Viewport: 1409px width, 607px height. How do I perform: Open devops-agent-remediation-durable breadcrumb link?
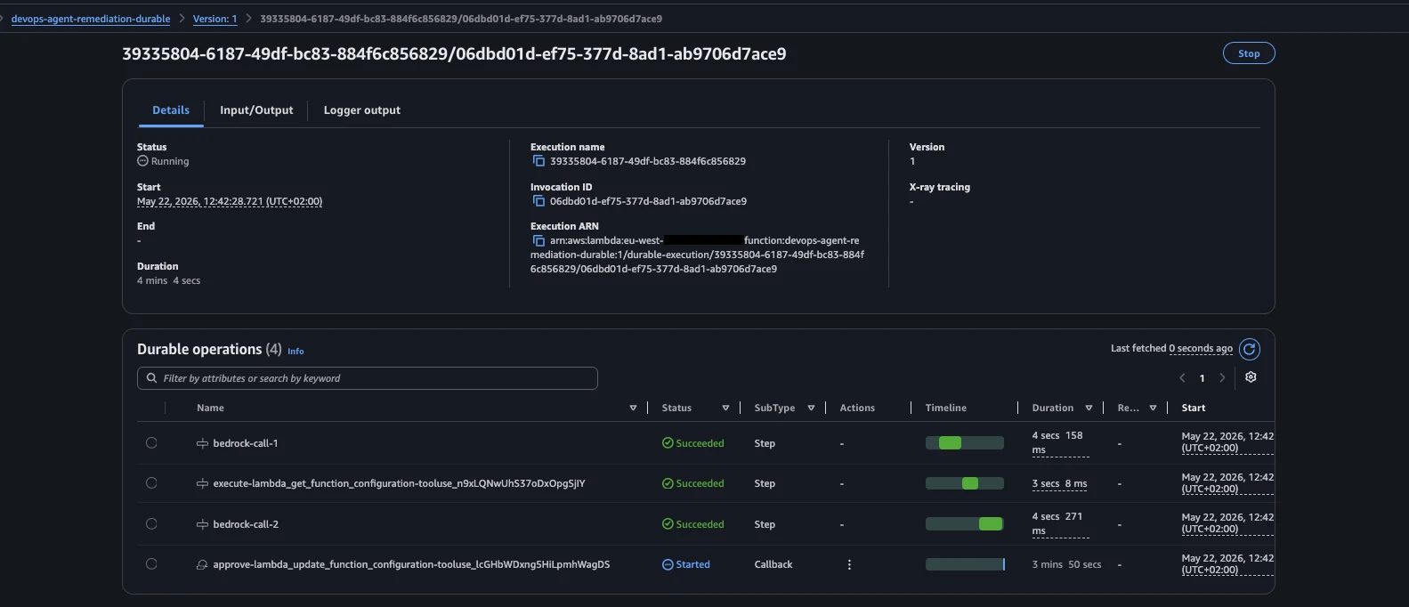click(91, 19)
